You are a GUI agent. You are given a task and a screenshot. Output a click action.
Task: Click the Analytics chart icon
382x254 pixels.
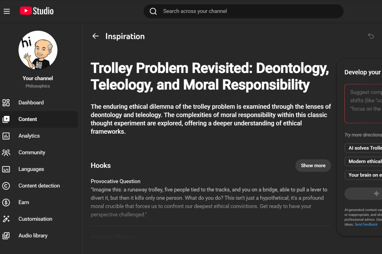click(6, 136)
